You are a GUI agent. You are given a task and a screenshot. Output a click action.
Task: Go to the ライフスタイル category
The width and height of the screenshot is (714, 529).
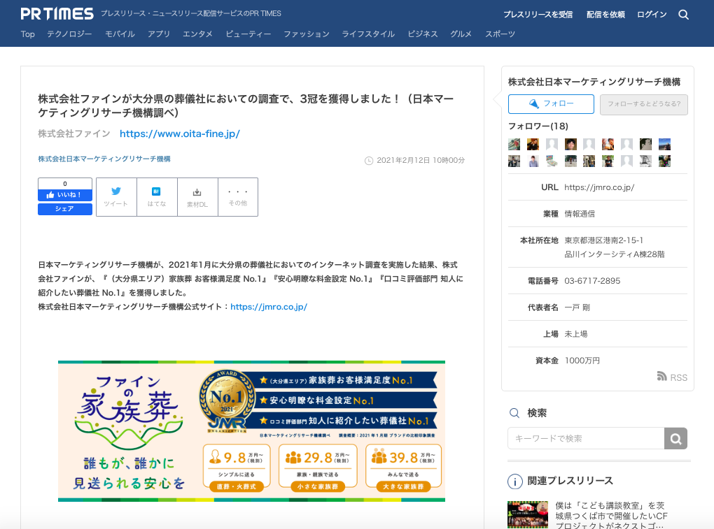368,34
